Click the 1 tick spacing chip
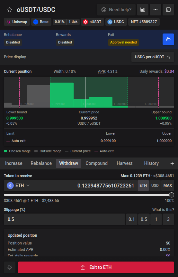The width and height of the screenshot is (178, 277). 73,22
